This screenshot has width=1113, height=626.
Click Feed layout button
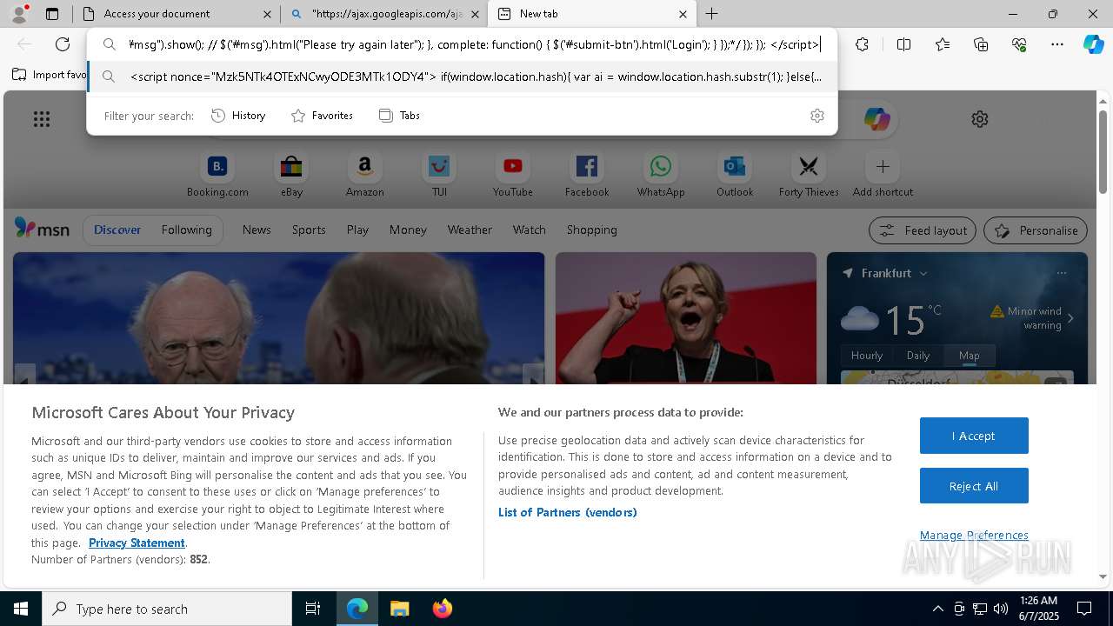coord(923,230)
